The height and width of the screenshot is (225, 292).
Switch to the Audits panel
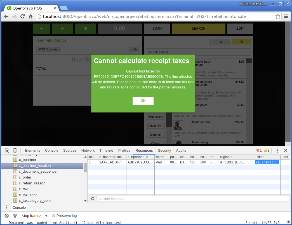pos(181,151)
